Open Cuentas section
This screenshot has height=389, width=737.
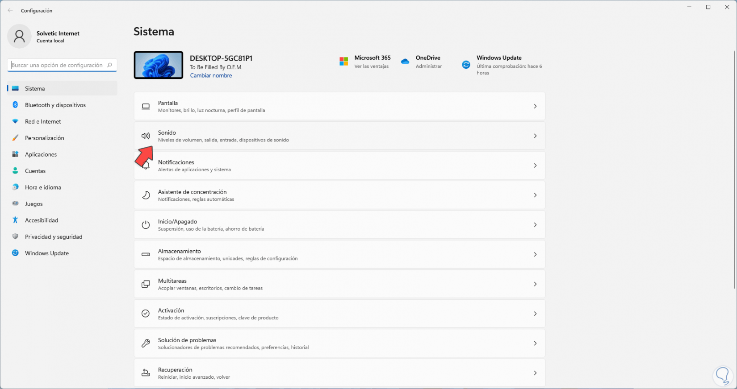coord(62,171)
